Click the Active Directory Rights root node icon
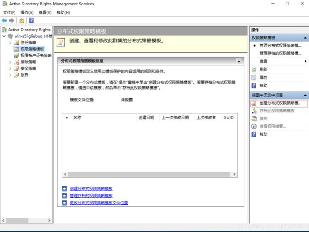The height and width of the screenshot is (232, 309). tap(4, 30)
